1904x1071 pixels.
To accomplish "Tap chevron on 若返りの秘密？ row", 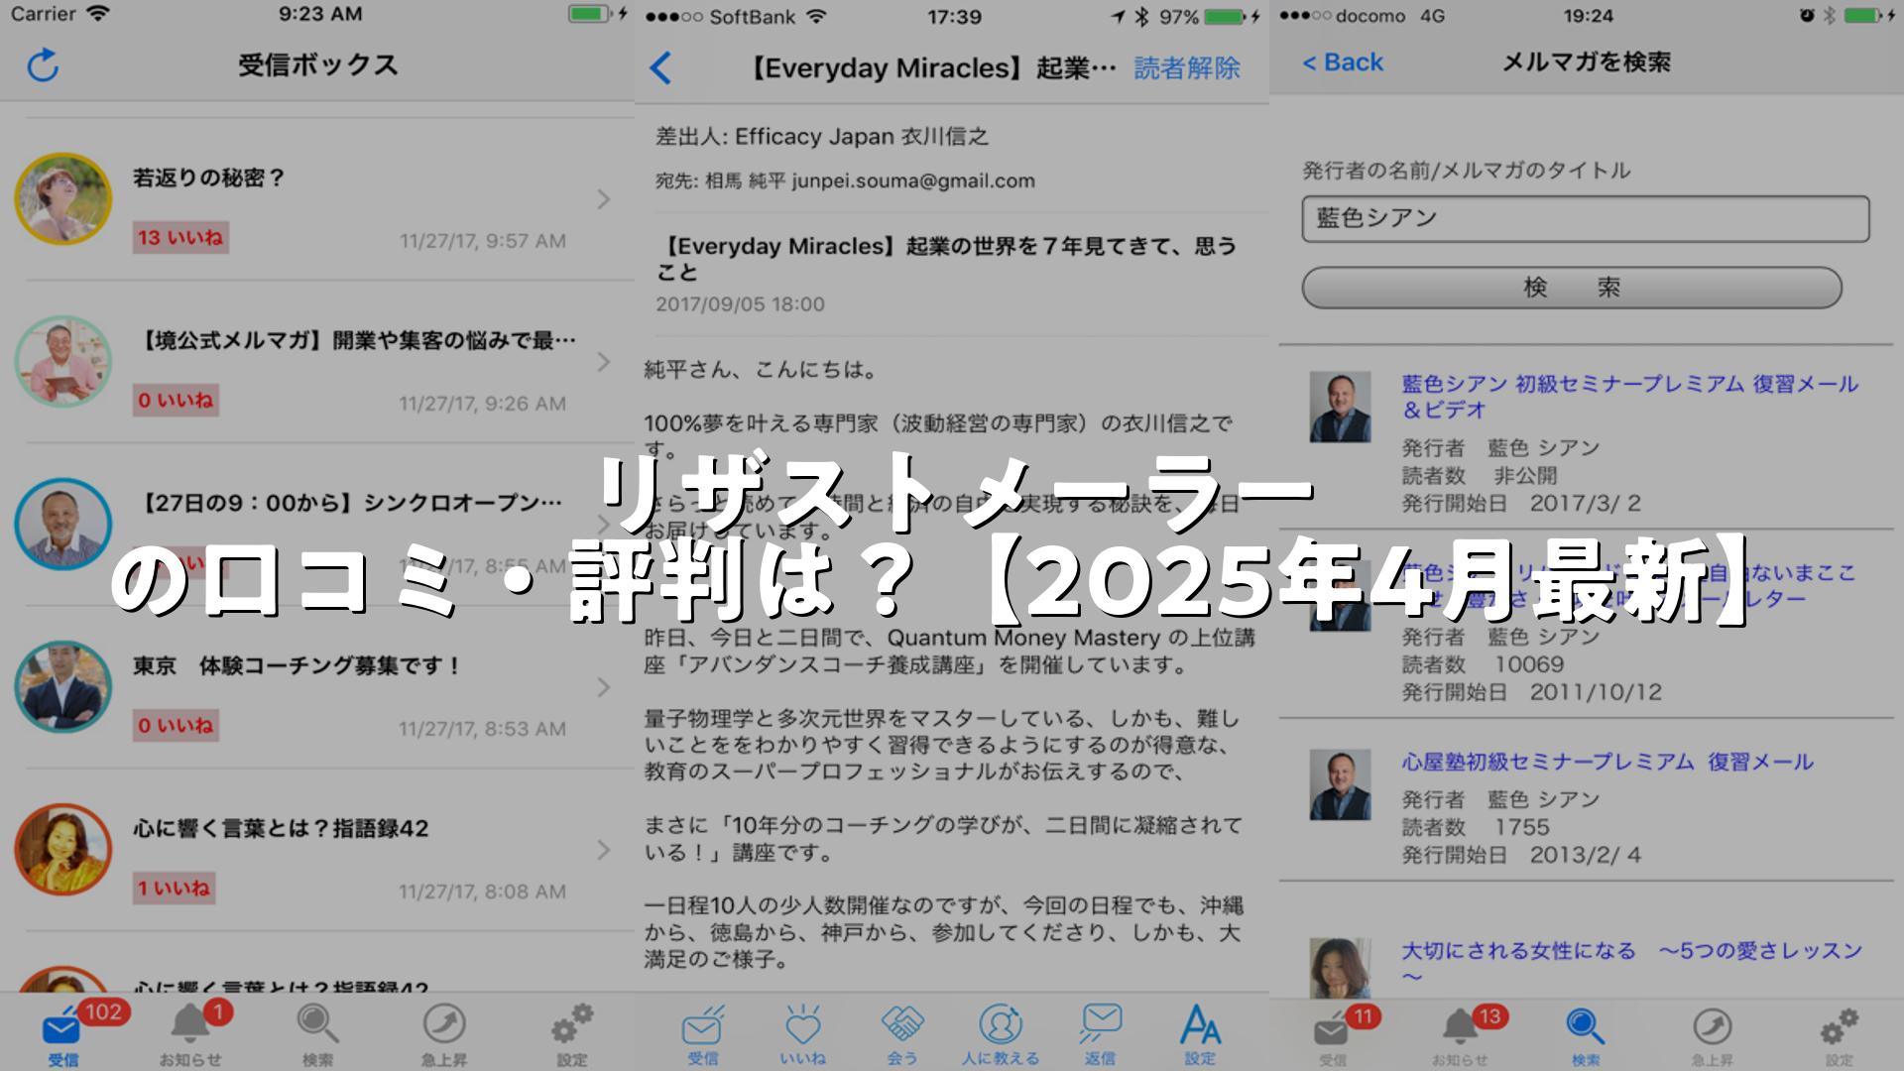I will coord(603,199).
